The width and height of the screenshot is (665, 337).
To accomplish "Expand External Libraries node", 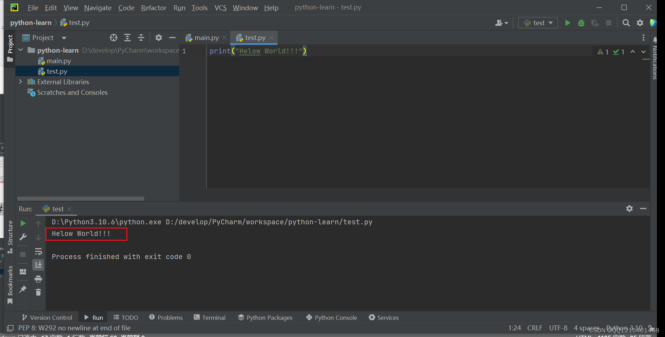I will pyautogui.click(x=21, y=81).
